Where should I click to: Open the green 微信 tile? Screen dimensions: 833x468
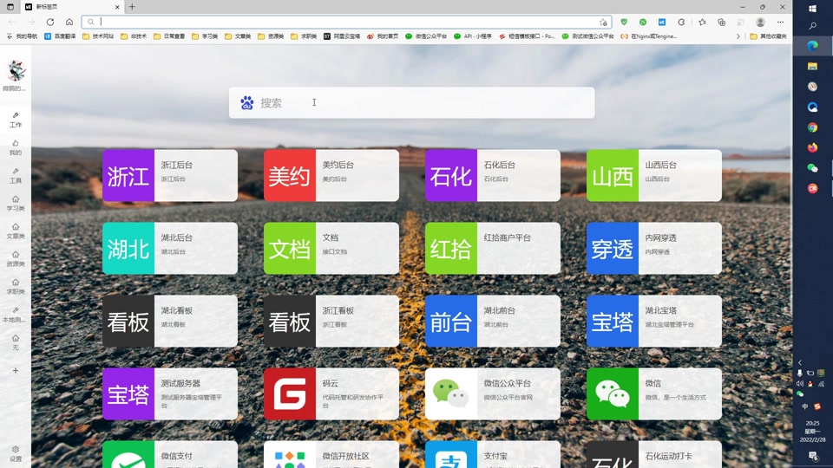point(654,393)
